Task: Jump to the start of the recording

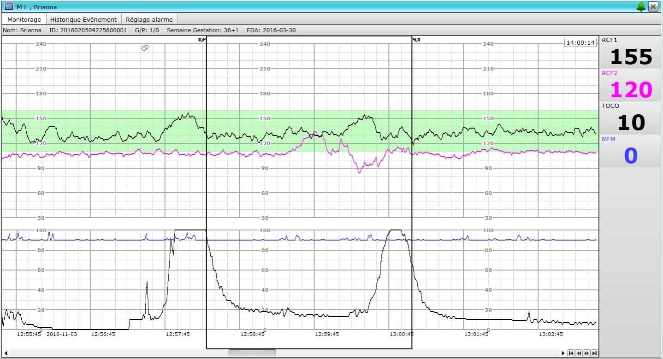Action: pyautogui.click(x=571, y=353)
